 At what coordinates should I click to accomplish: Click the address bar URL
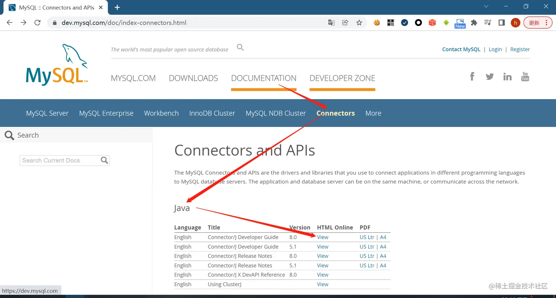click(124, 23)
